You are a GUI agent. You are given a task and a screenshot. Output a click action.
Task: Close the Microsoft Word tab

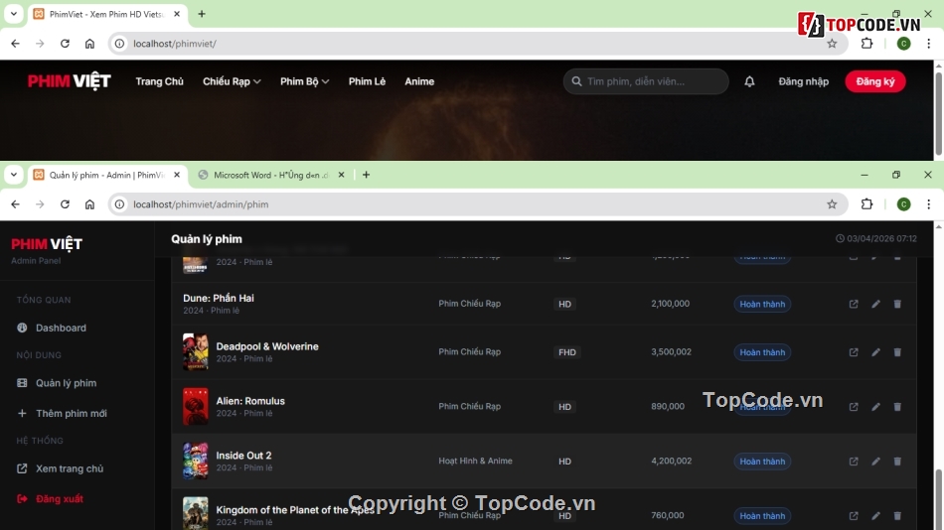[342, 175]
